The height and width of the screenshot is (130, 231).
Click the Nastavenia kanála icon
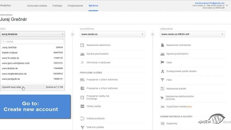coord(162,88)
